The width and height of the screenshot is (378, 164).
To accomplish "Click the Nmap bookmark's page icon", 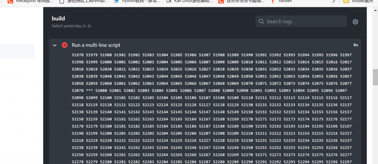I will [62, 1].
